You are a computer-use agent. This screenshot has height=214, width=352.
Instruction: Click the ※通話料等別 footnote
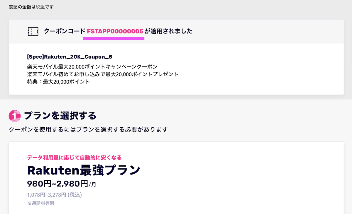coord(40,203)
